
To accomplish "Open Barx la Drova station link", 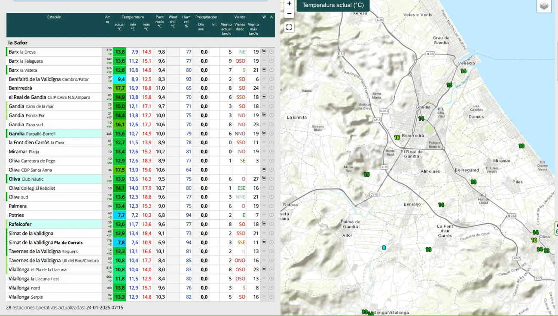I will click(22, 52).
